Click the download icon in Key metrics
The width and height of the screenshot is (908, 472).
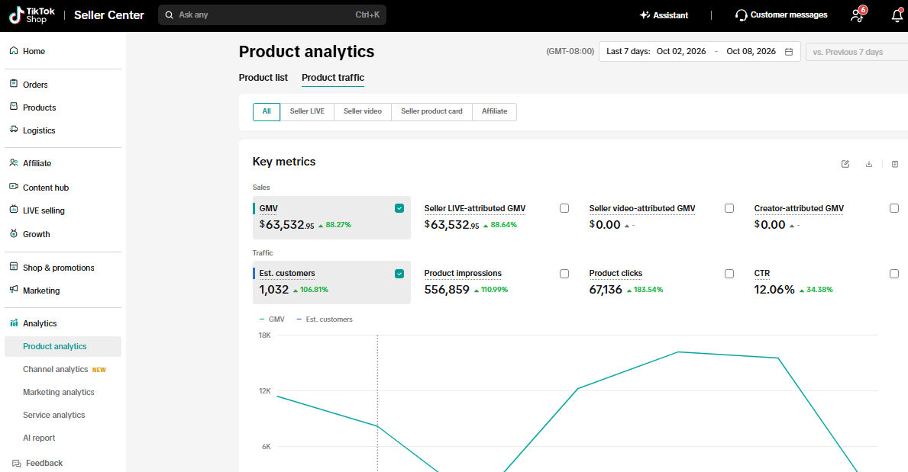tap(868, 164)
